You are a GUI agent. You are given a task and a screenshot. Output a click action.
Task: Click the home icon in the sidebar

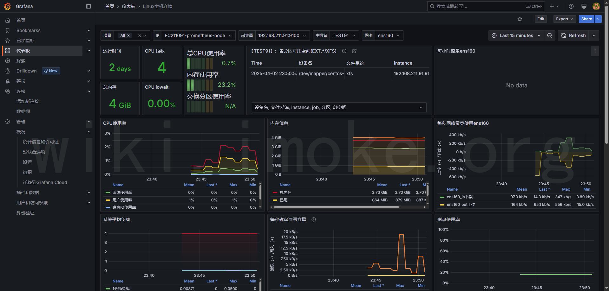[x=8, y=20]
